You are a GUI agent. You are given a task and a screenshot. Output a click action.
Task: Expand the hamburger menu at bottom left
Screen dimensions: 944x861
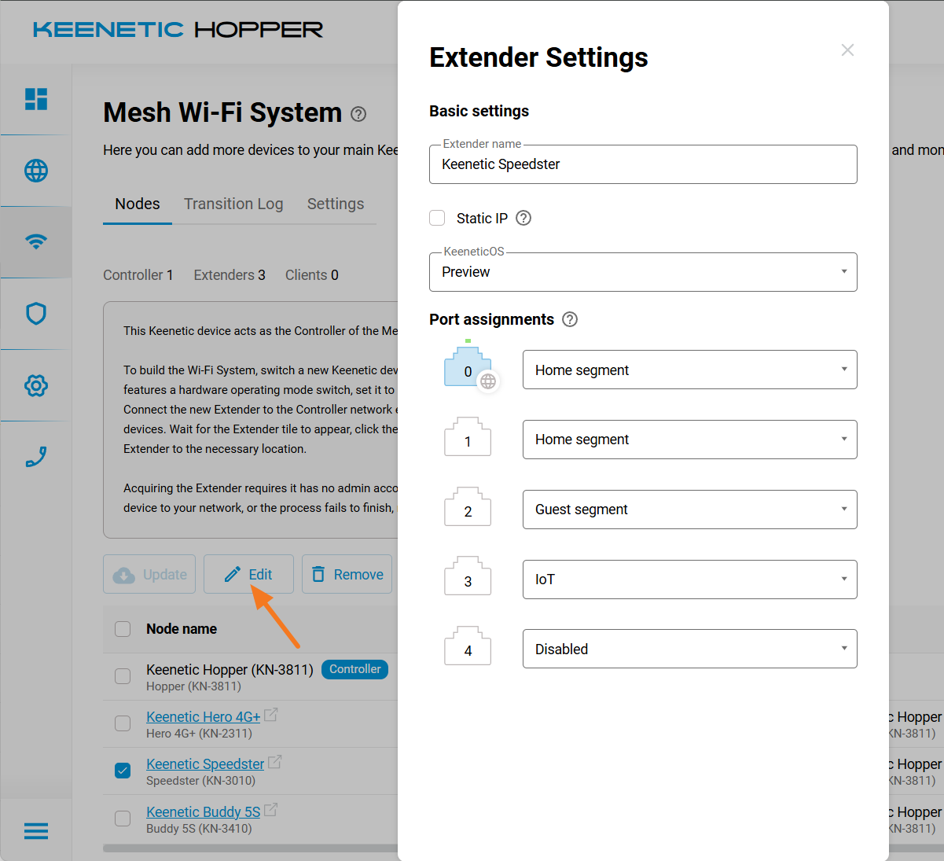tap(36, 831)
